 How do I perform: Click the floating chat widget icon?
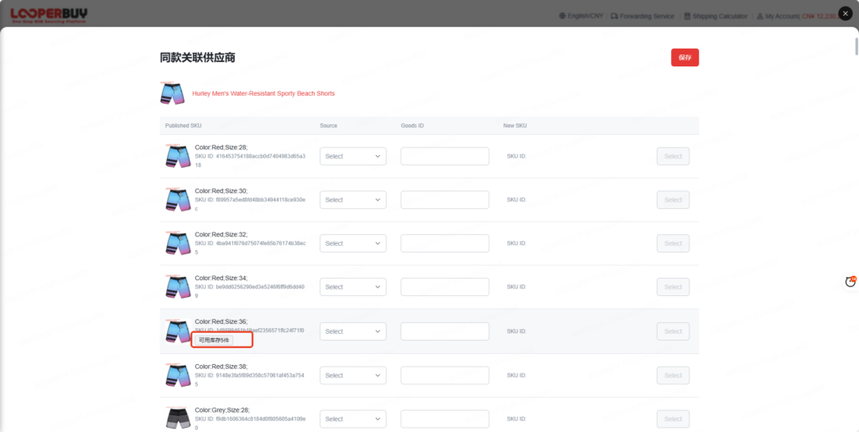(850, 282)
